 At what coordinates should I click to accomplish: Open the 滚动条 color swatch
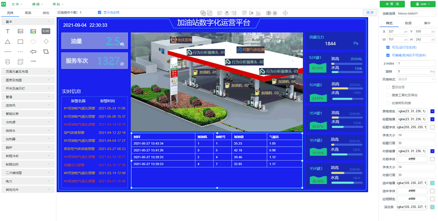[x=433, y=207]
